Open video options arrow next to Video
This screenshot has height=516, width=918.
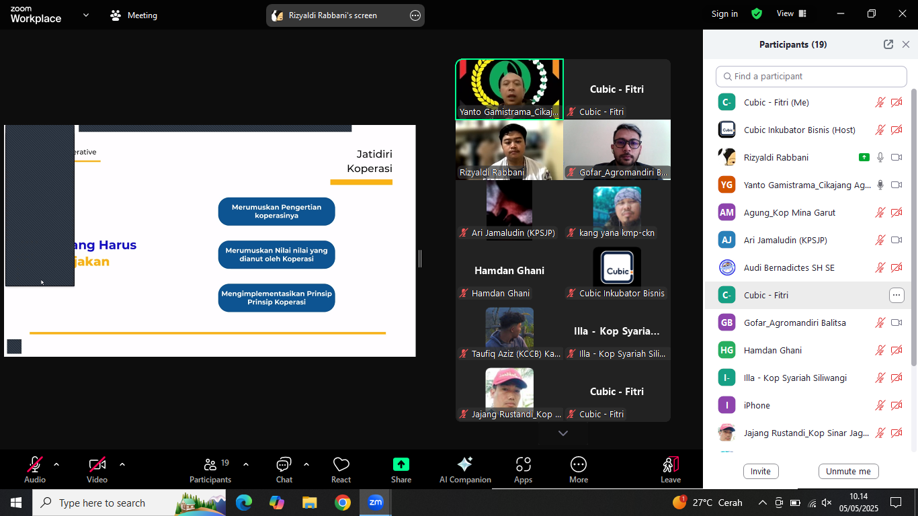tap(122, 464)
